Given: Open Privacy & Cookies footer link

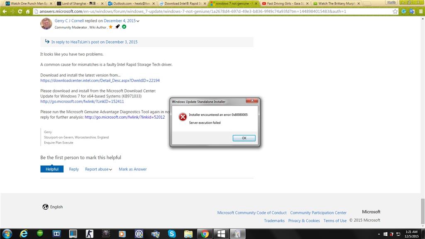Looking at the screenshot, I should pyautogui.click(x=304, y=221).
